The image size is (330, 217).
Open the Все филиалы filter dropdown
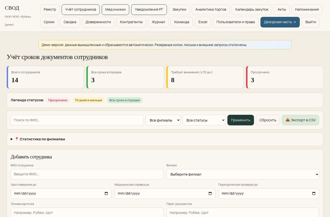(x=163, y=120)
